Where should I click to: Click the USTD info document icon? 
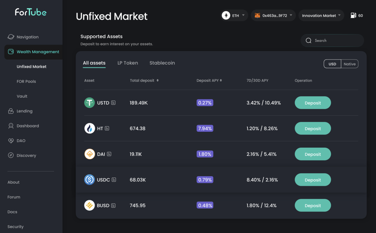tap(113, 103)
